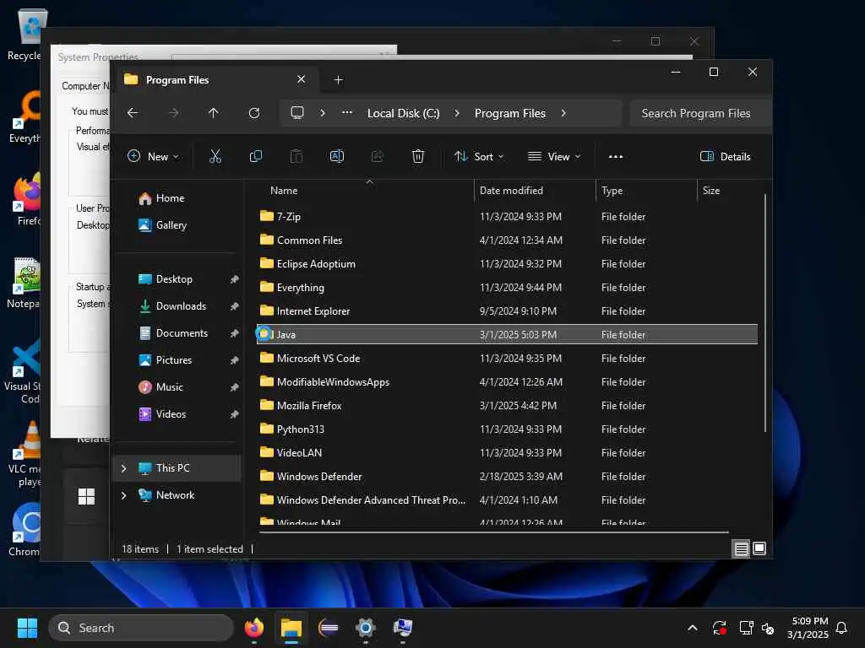The image size is (865, 648).
Task: Click the monitor icon in address bar
Action: [x=297, y=113]
